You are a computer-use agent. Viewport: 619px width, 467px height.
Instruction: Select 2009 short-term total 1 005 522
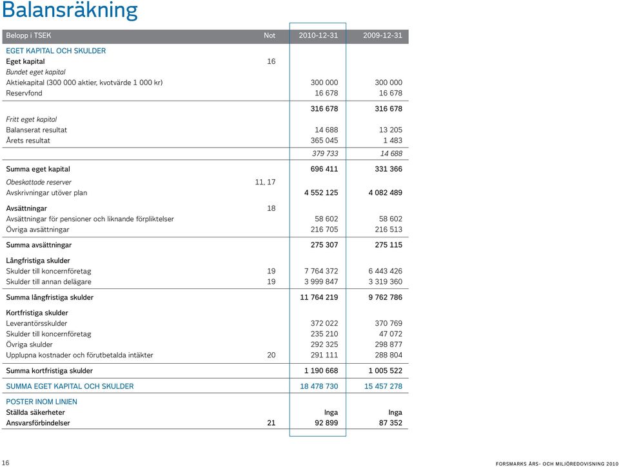coord(386,371)
